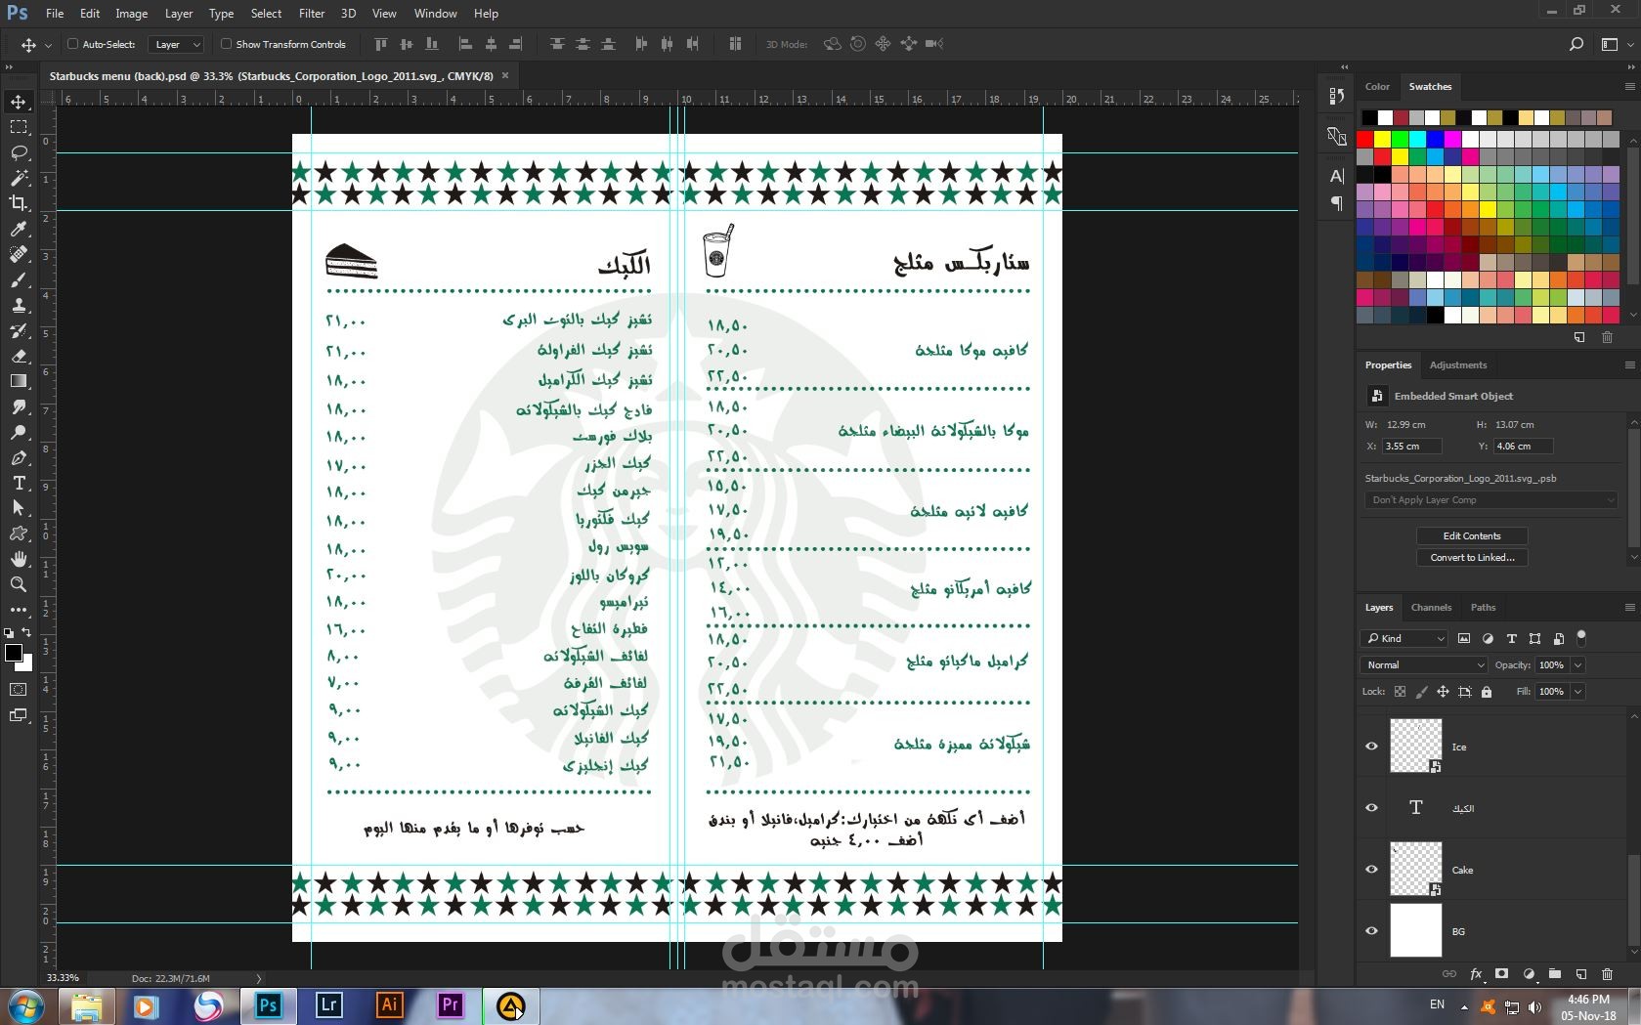The height and width of the screenshot is (1025, 1641).
Task: Select the Horizontal Type tool
Action: point(19,483)
